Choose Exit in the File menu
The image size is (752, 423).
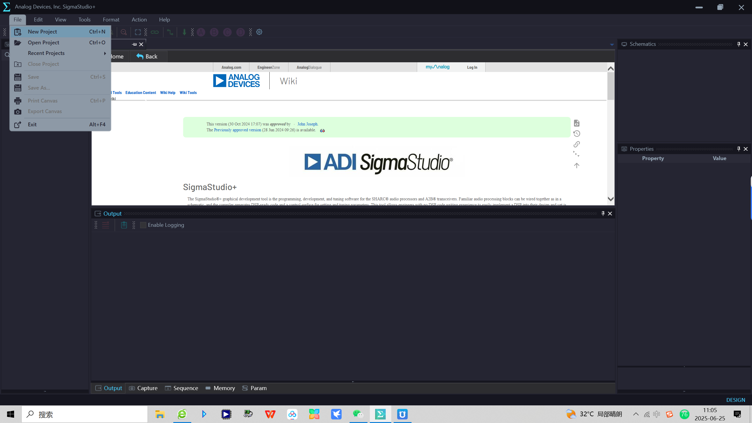point(60,125)
